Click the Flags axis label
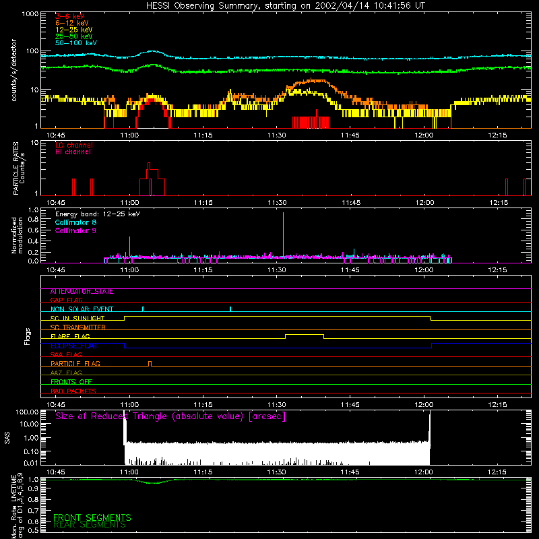The height and width of the screenshot is (539, 539). 27,336
